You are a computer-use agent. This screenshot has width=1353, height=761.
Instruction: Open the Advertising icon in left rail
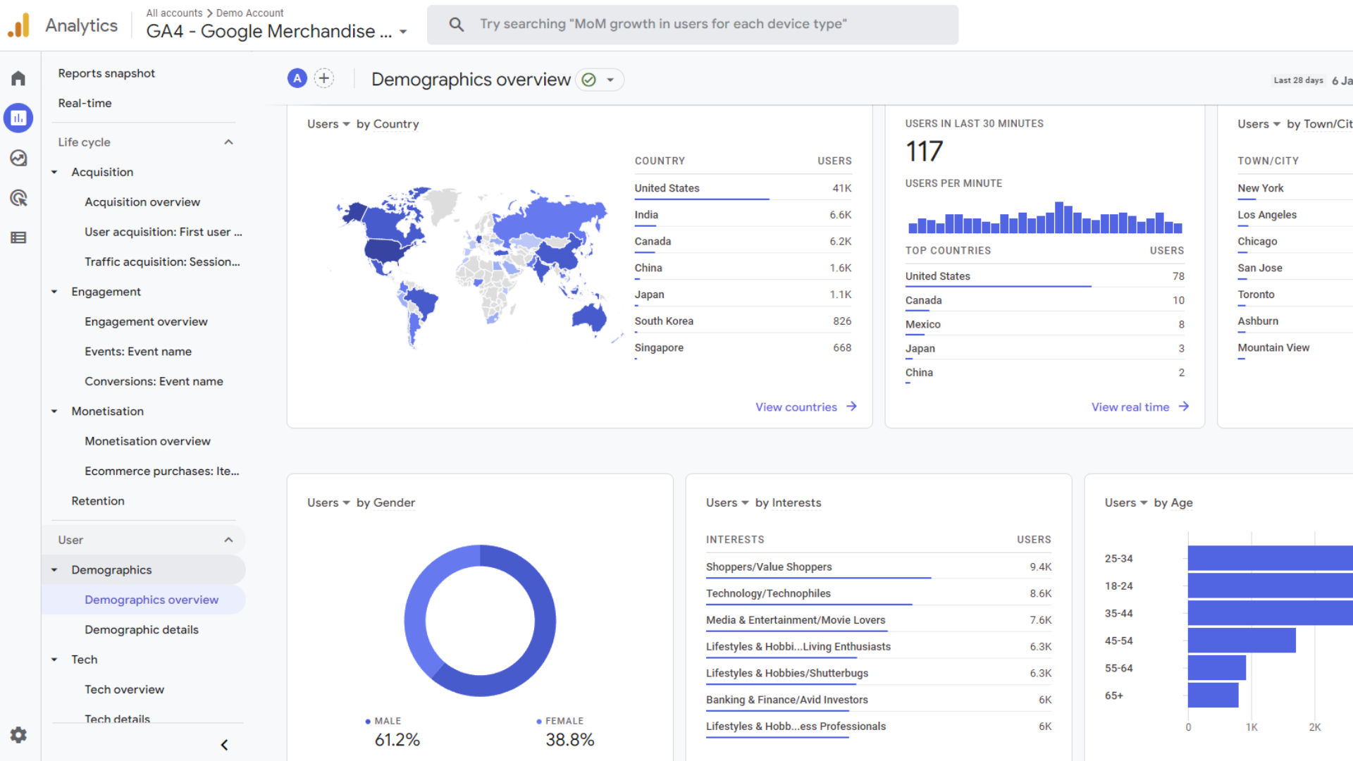(18, 198)
